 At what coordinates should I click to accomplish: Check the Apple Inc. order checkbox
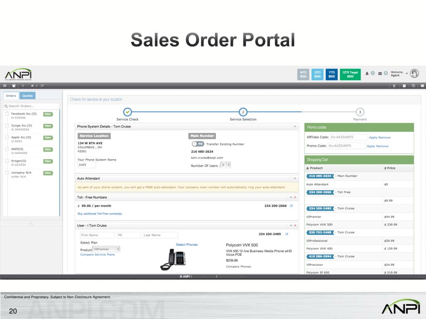click(7, 137)
